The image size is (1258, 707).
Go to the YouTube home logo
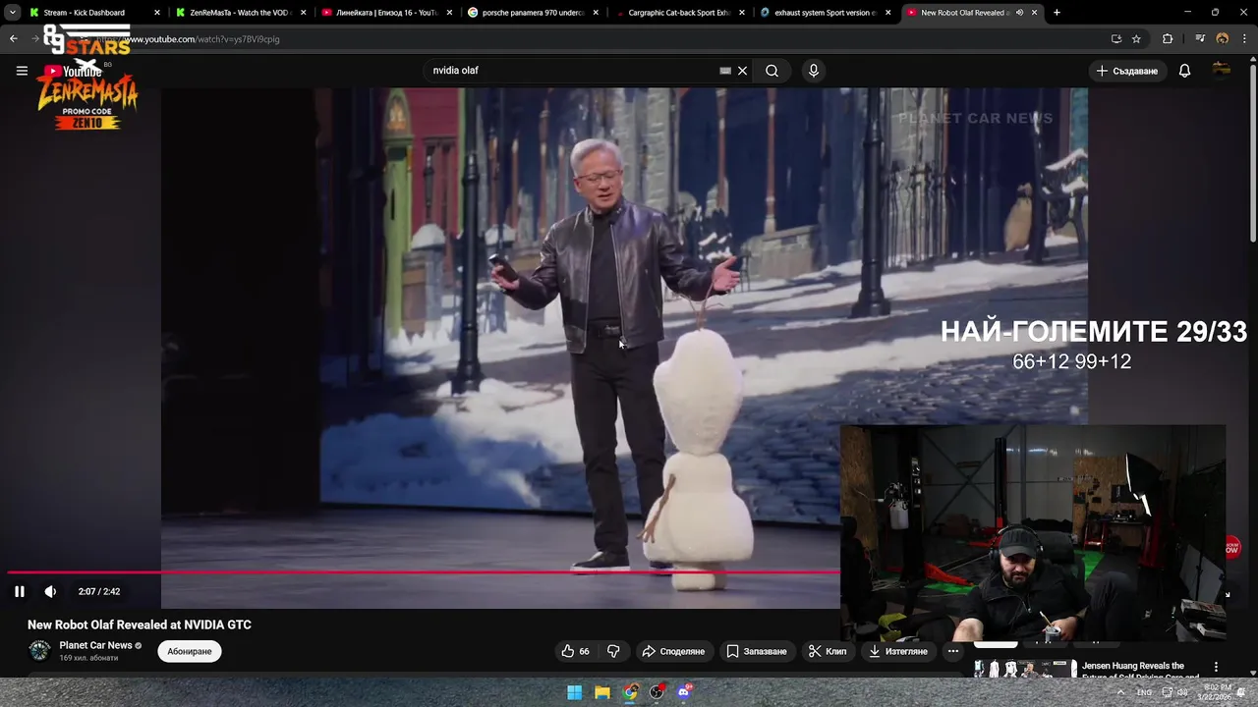74,71
